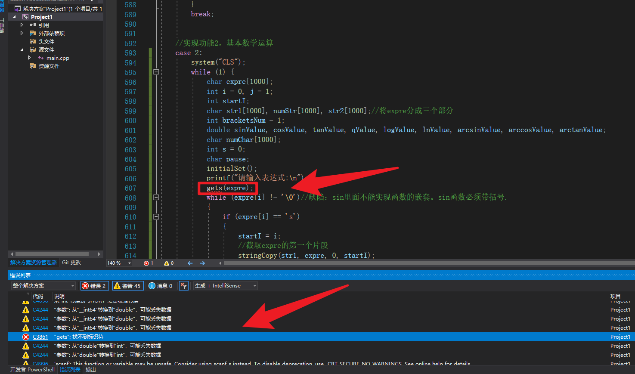Select the filter icon in the Error List toolbar

tap(183, 285)
